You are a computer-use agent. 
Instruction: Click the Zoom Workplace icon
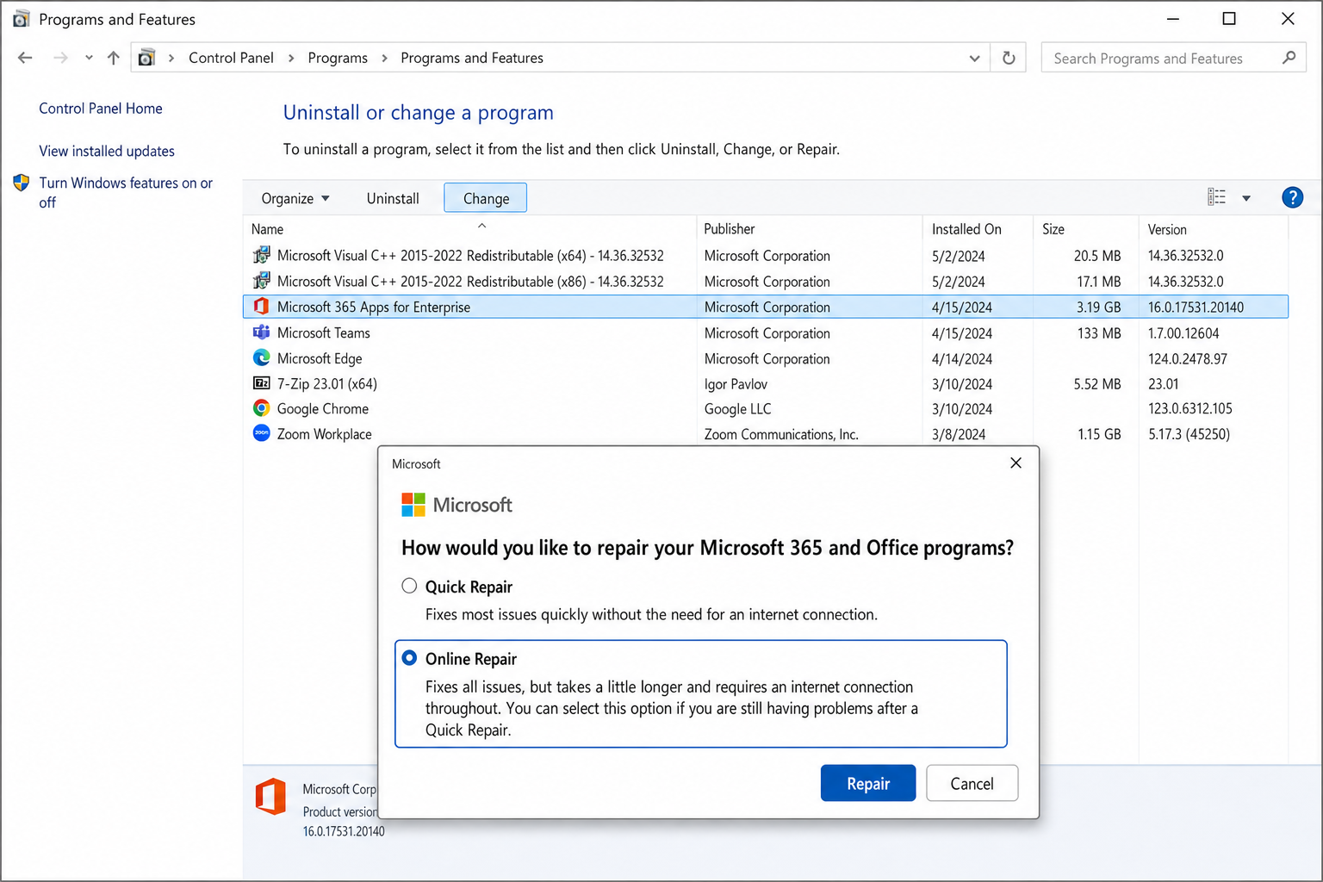pos(262,433)
